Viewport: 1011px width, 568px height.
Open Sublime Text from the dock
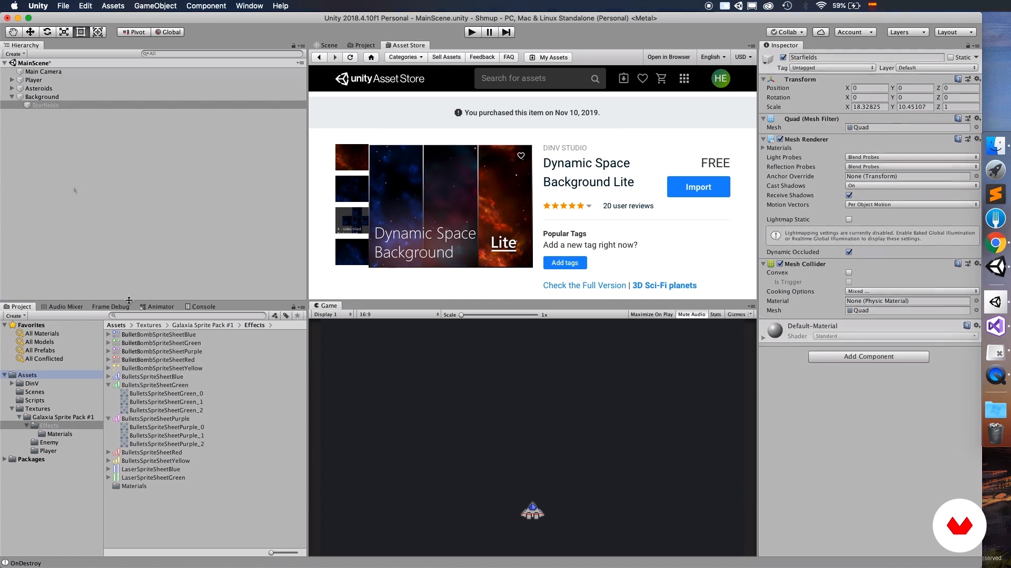(996, 194)
